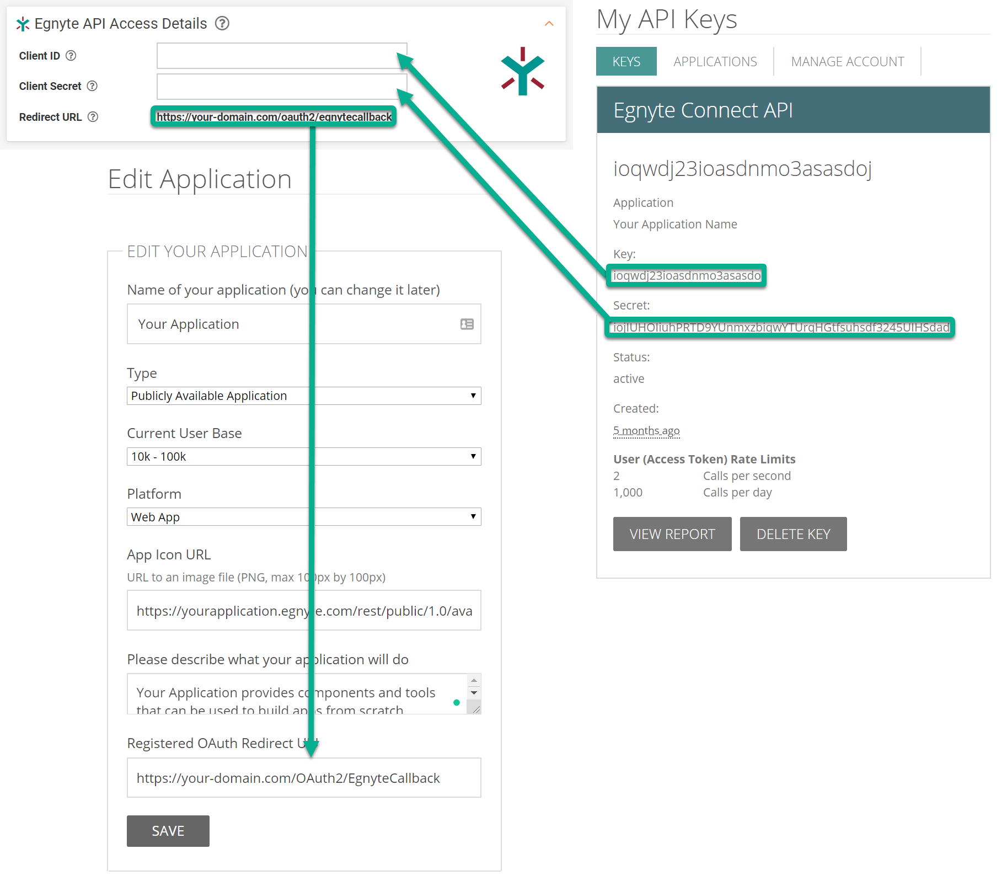Click the '1,000' calls per day value

(628, 492)
